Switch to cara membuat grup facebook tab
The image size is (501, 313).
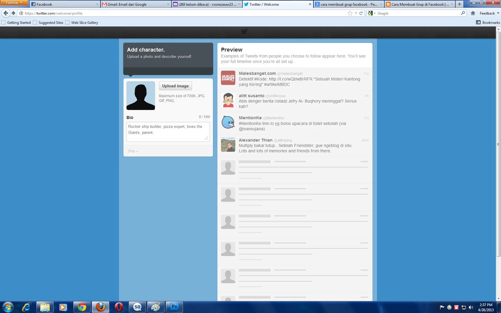(349, 4)
